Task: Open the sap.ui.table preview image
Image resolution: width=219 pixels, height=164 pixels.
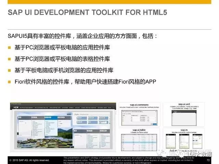Action: [x=139, y=142]
